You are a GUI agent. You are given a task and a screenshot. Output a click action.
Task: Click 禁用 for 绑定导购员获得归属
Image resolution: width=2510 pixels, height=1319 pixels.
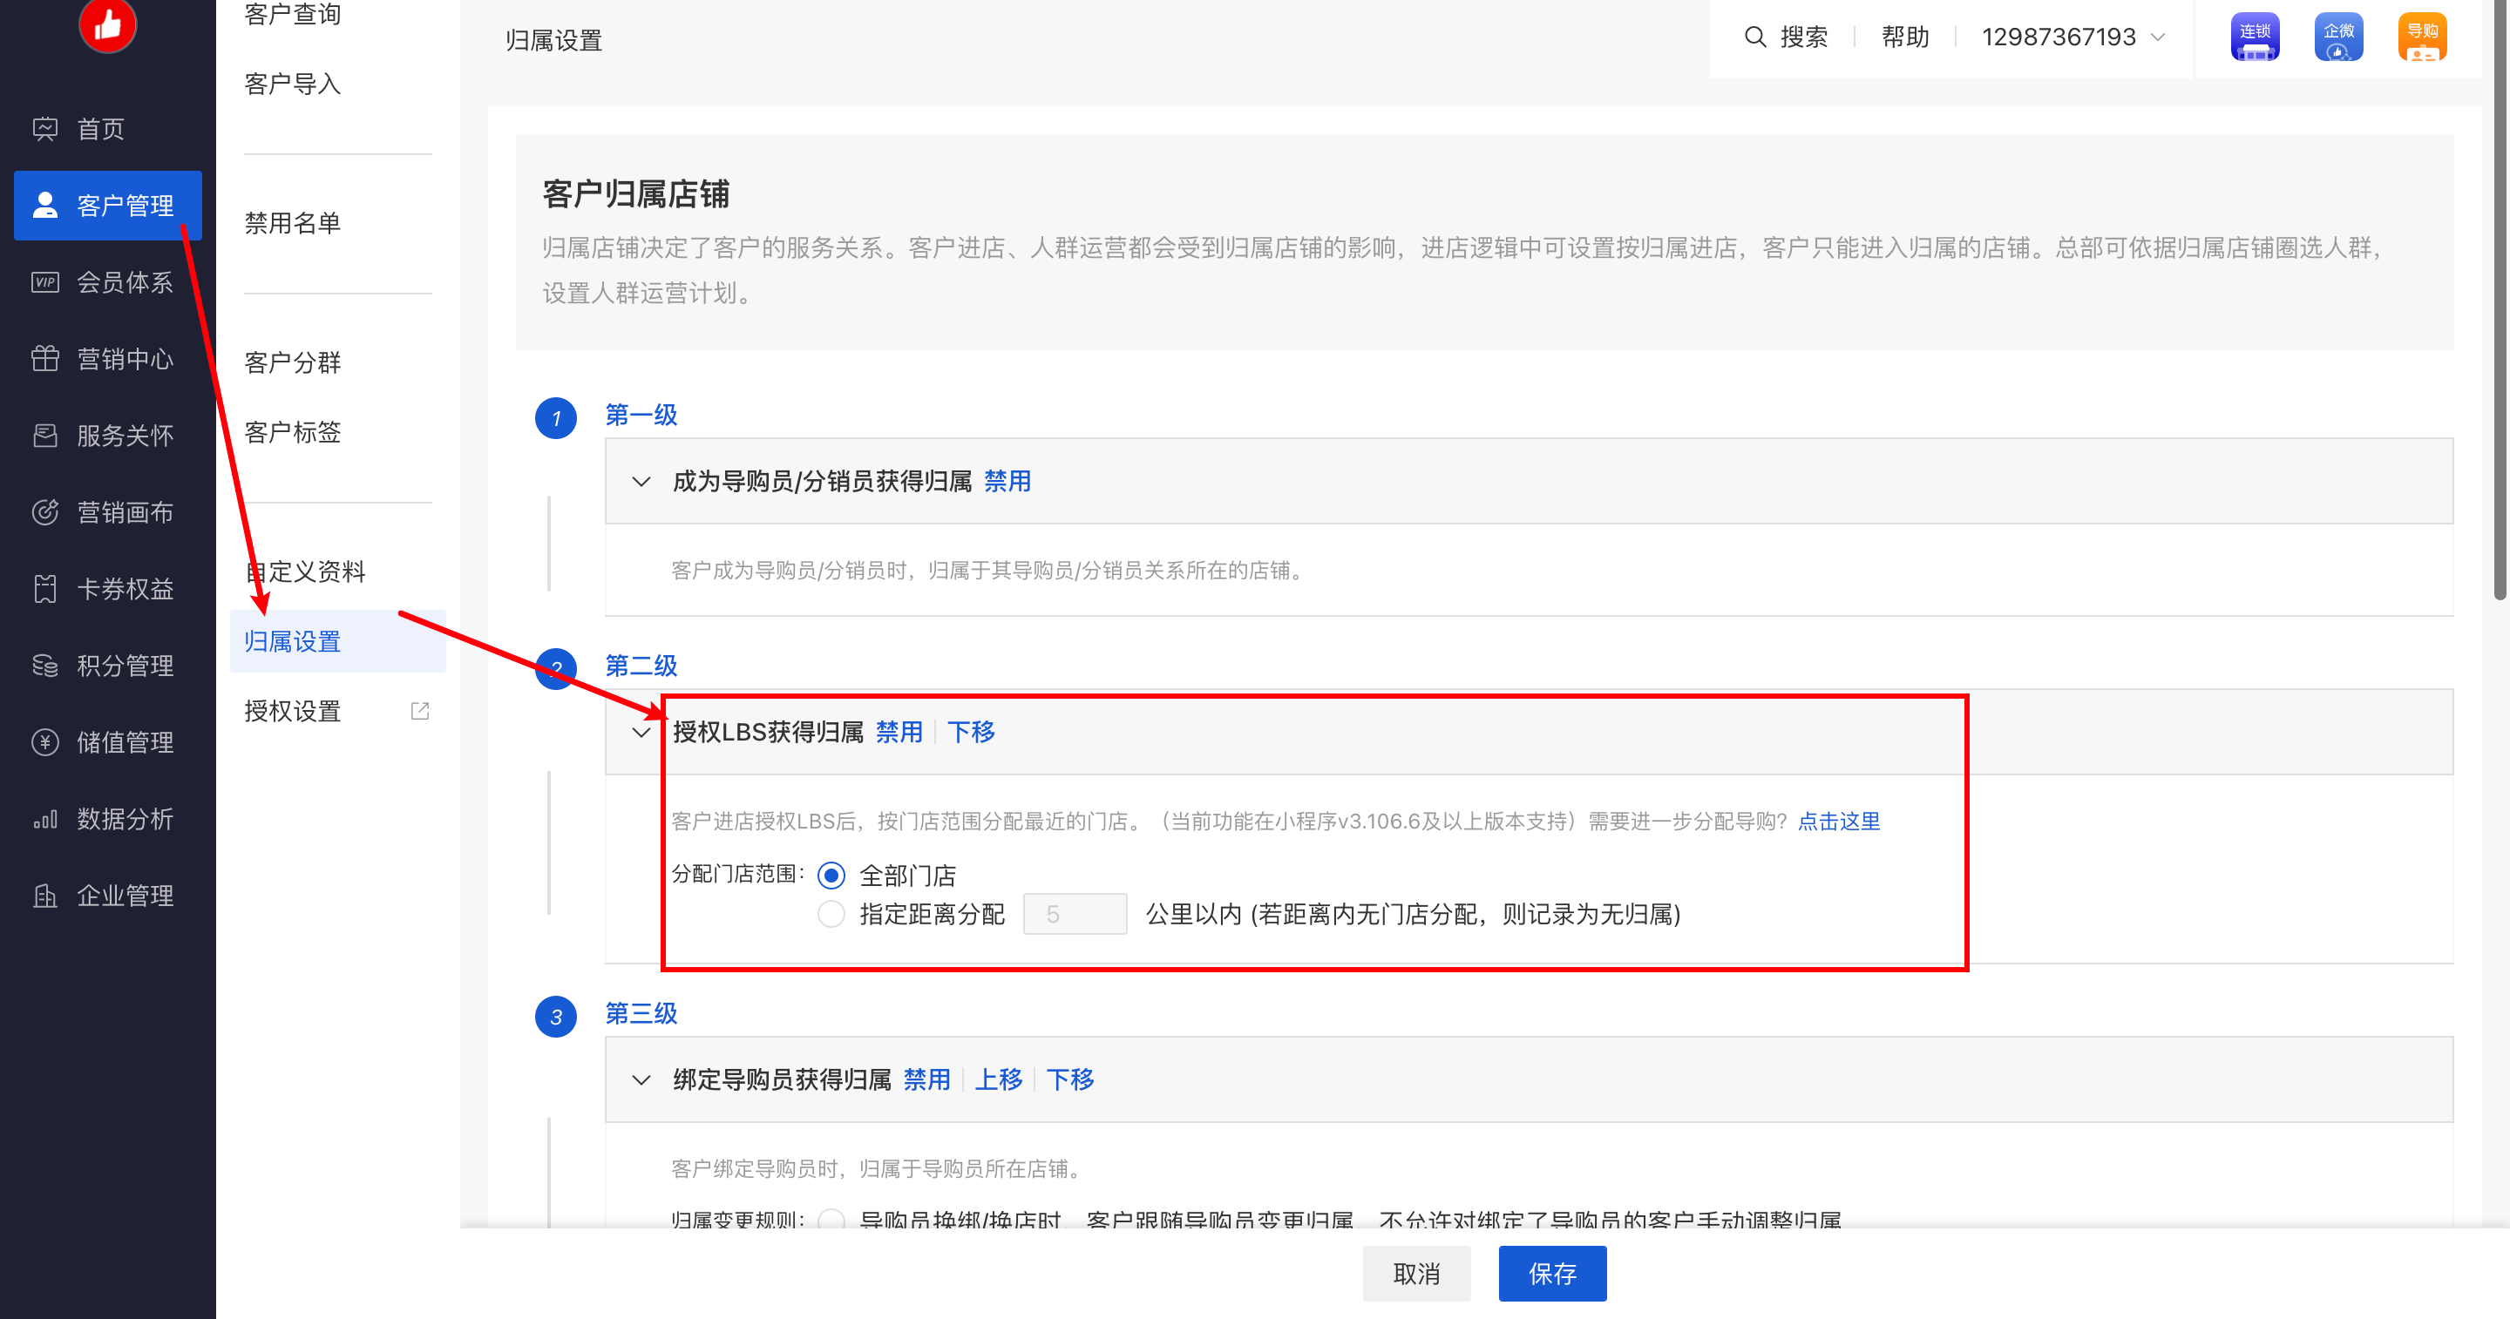tap(926, 1079)
